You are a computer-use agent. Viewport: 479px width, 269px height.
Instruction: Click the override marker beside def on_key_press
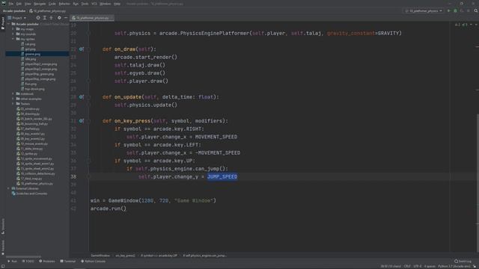(x=82, y=121)
